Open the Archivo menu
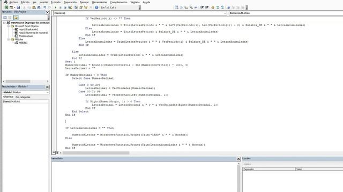The width and height of the screenshot is (343, 192). [x=13, y=2]
